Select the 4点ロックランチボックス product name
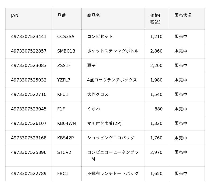This screenshot has width=215, height=189. (112, 80)
